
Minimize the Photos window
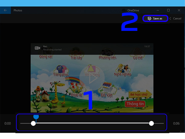click(x=158, y=10)
